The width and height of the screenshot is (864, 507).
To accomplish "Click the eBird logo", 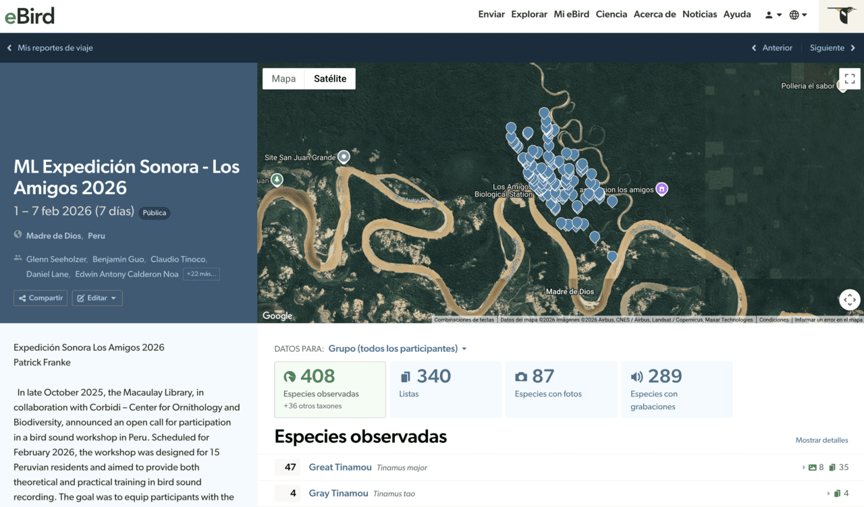I will (30, 16).
